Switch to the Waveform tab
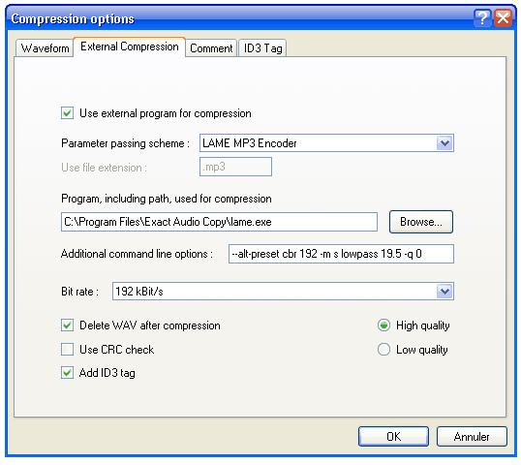Image resolution: width=521 pixels, height=465 pixels. pyautogui.click(x=45, y=48)
